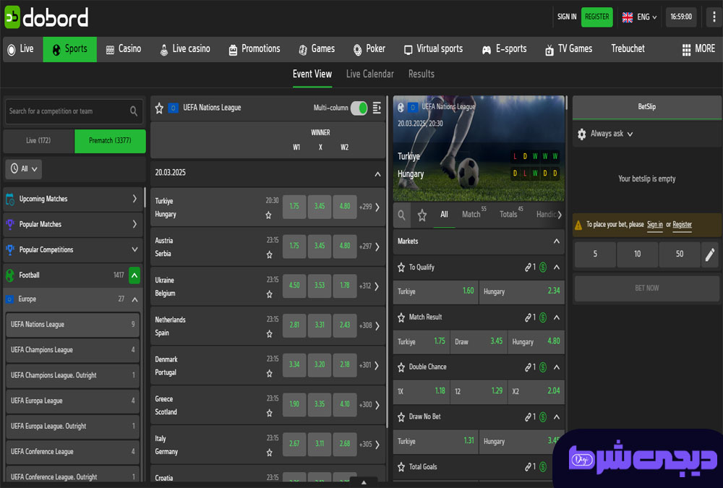Image resolution: width=723 pixels, height=488 pixels.
Task: Select the 1.75 odds for Turkiye W1
Action: (x=294, y=206)
